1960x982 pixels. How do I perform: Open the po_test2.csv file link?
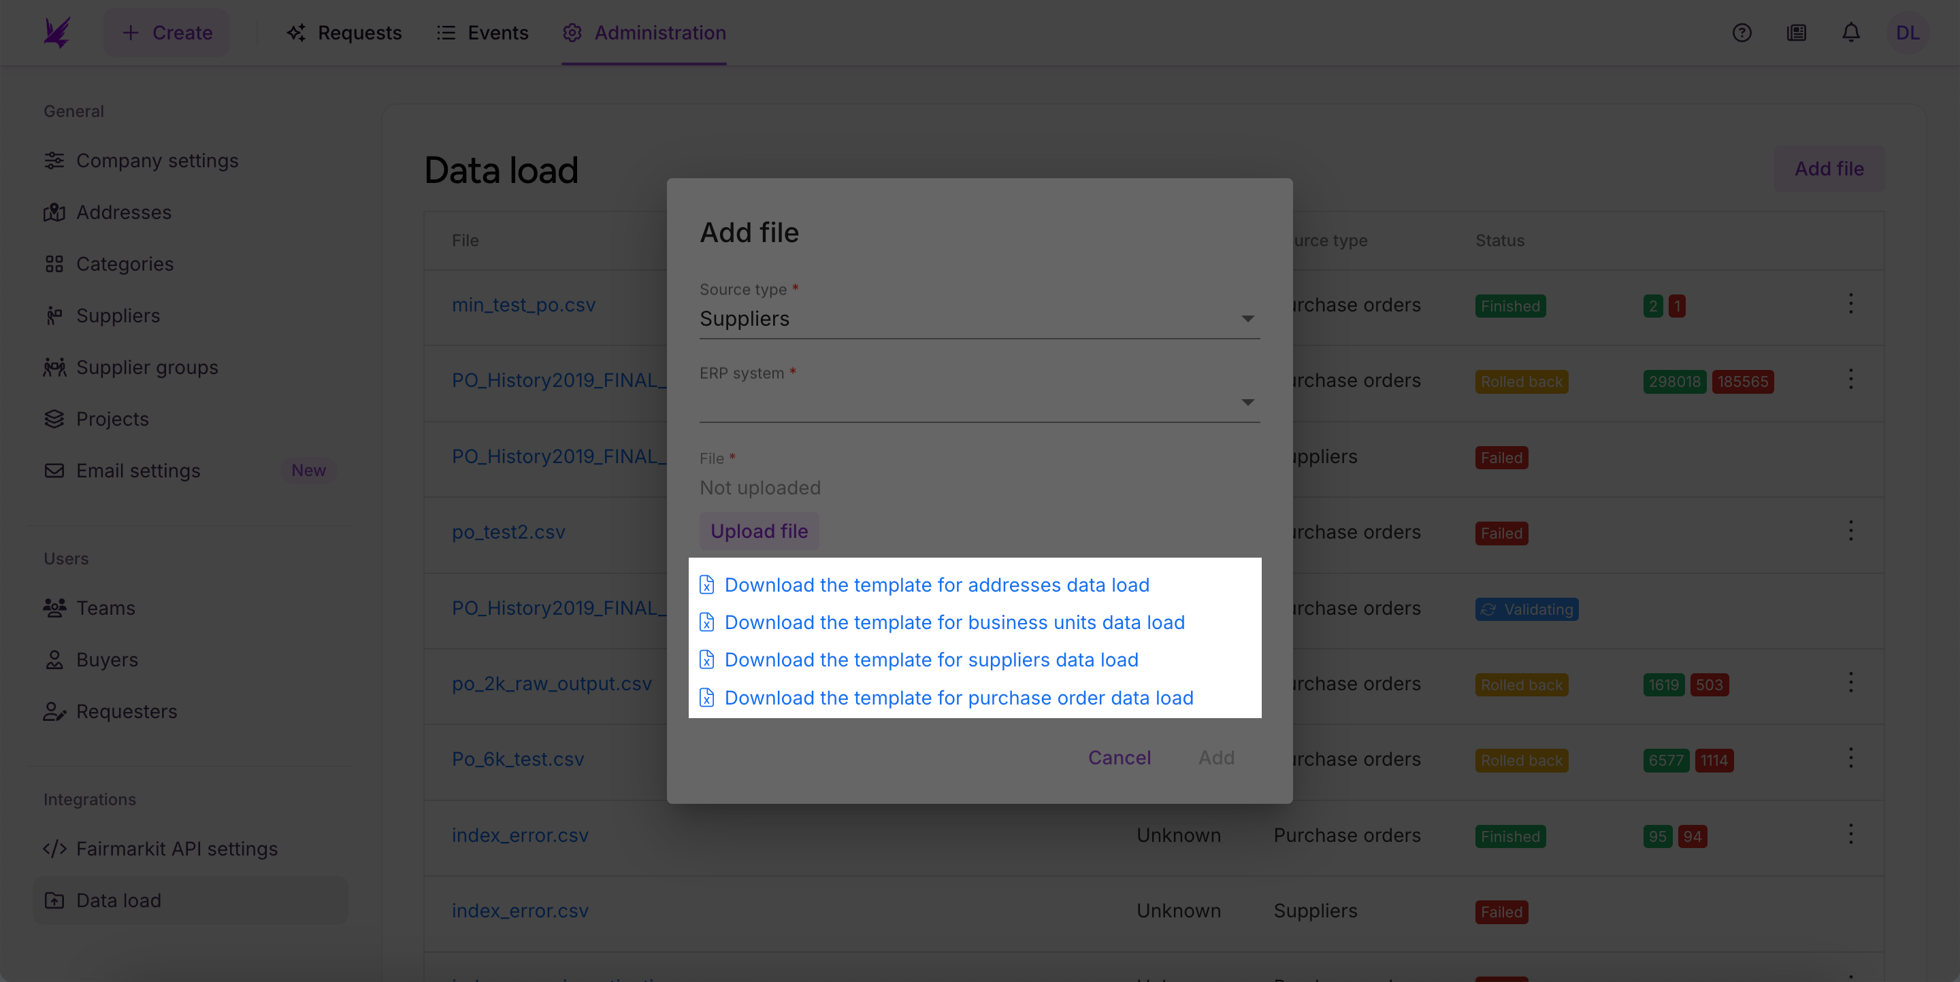(x=508, y=531)
